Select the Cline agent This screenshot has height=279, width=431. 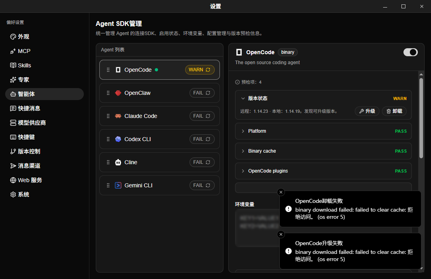coord(159,162)
